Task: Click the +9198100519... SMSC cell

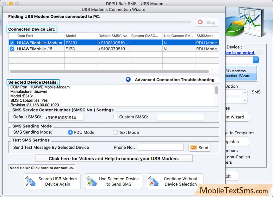Action: click(113, 43)
